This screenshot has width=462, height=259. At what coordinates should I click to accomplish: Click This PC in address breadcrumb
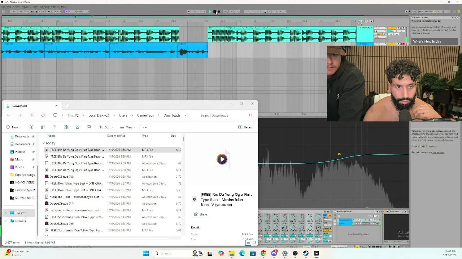[73, 115]
